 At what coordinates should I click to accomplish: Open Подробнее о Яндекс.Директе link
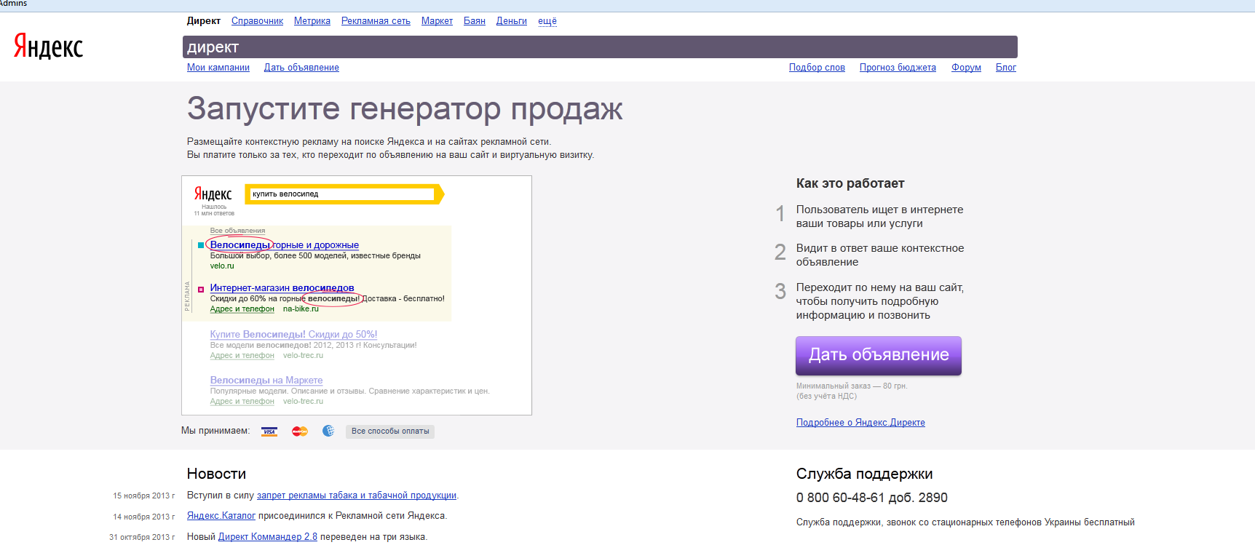click(x=860, y=423)
